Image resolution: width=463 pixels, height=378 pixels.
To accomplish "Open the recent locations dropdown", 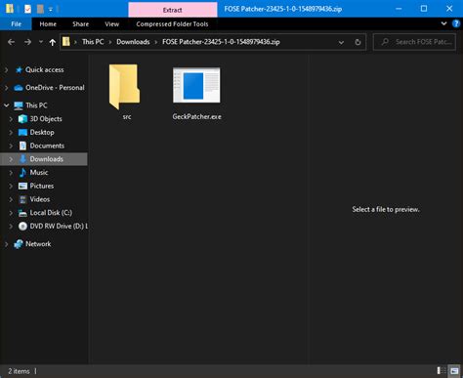I will (x=41, y=42).
